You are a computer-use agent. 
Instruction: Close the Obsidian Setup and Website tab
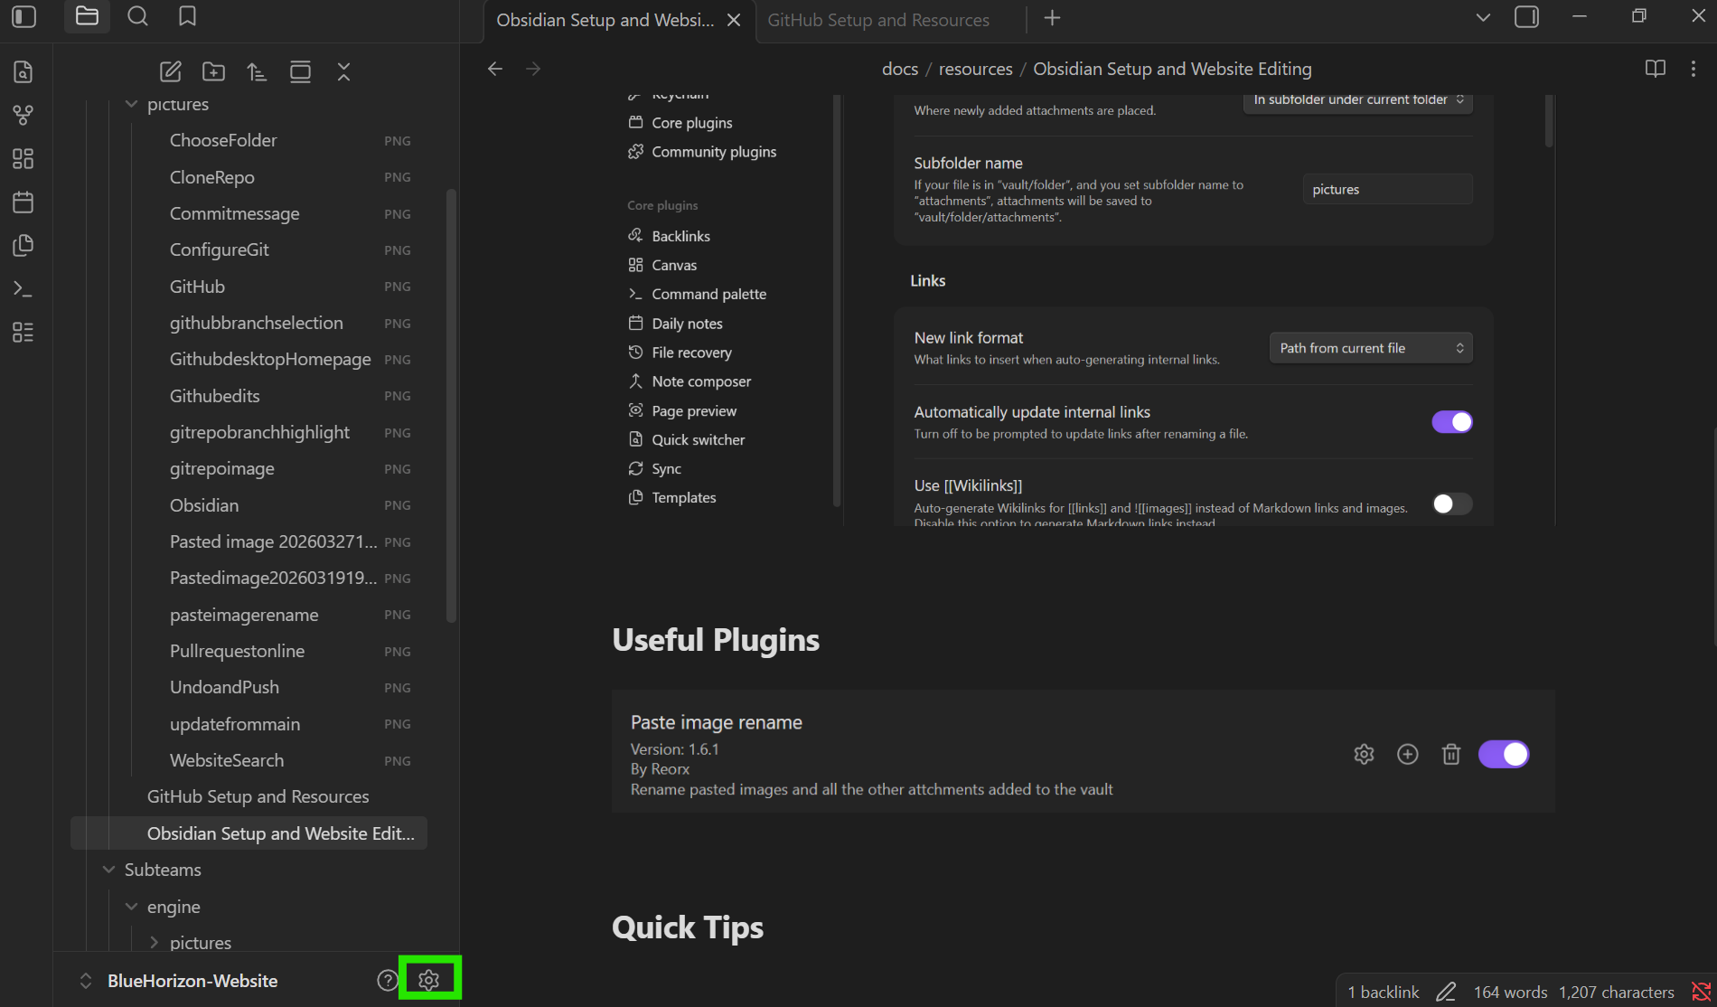pyautogui.click(x=734, y=20)
